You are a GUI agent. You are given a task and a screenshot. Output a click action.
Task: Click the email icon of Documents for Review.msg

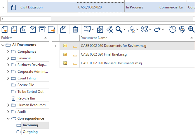coord(65,46)
